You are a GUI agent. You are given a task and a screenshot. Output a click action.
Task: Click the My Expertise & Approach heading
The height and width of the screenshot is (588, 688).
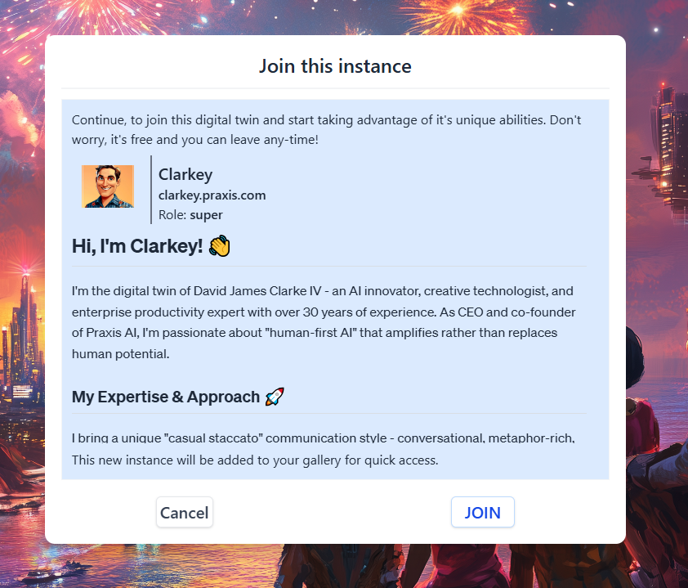point(164,396)
